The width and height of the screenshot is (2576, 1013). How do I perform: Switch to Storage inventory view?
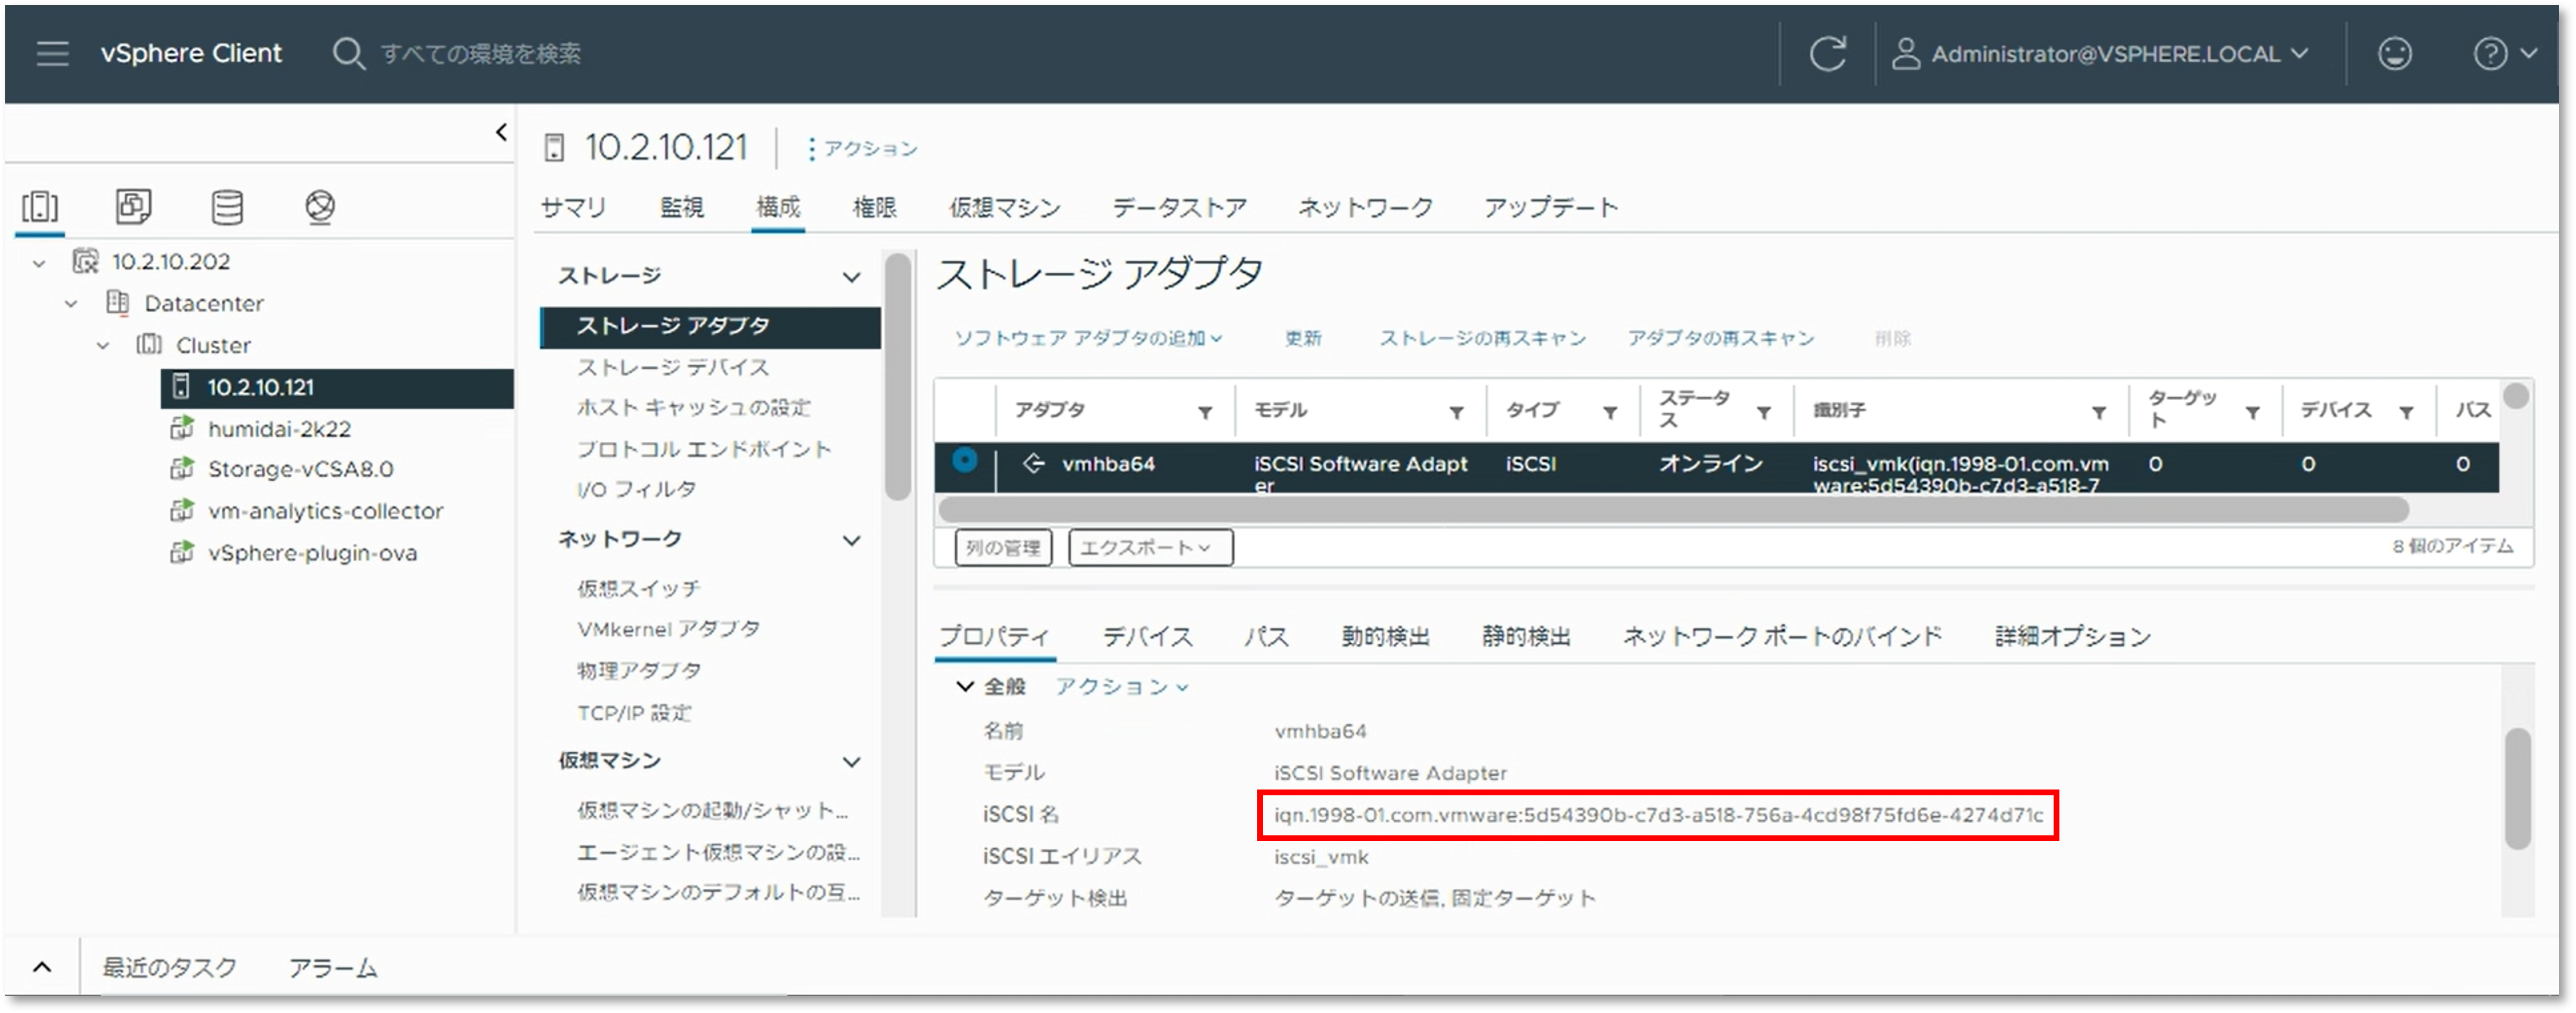pos(227,207)
